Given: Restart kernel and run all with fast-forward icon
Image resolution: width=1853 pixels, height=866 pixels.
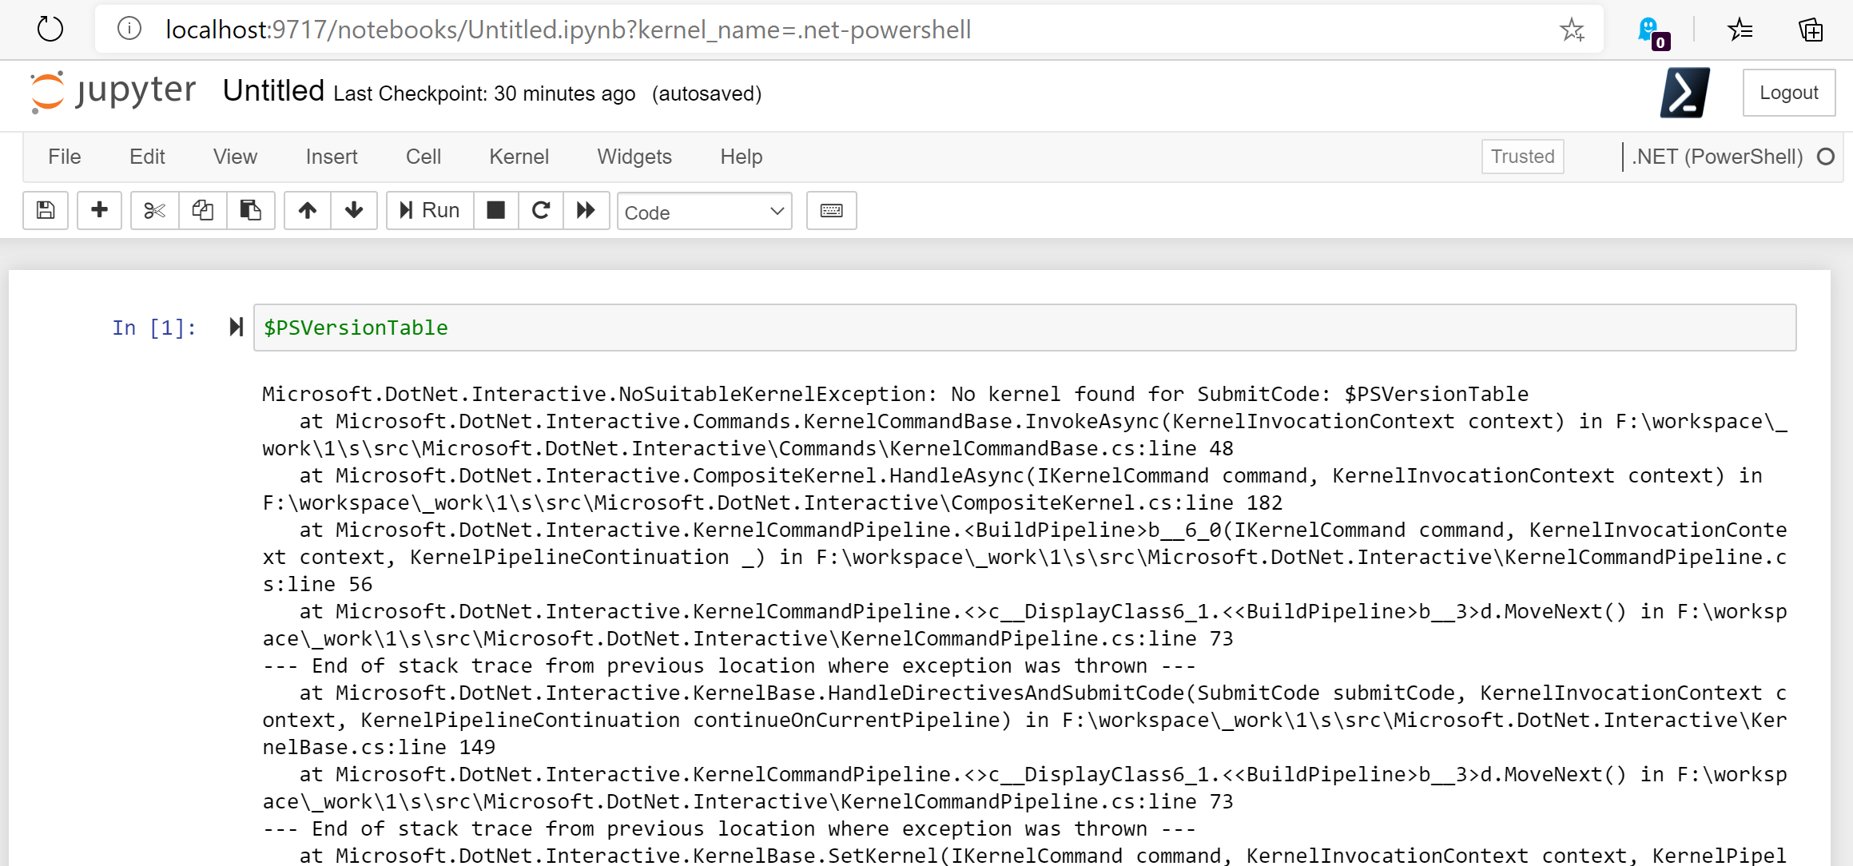Looking at the screenshot, I should tap(586, 210).
